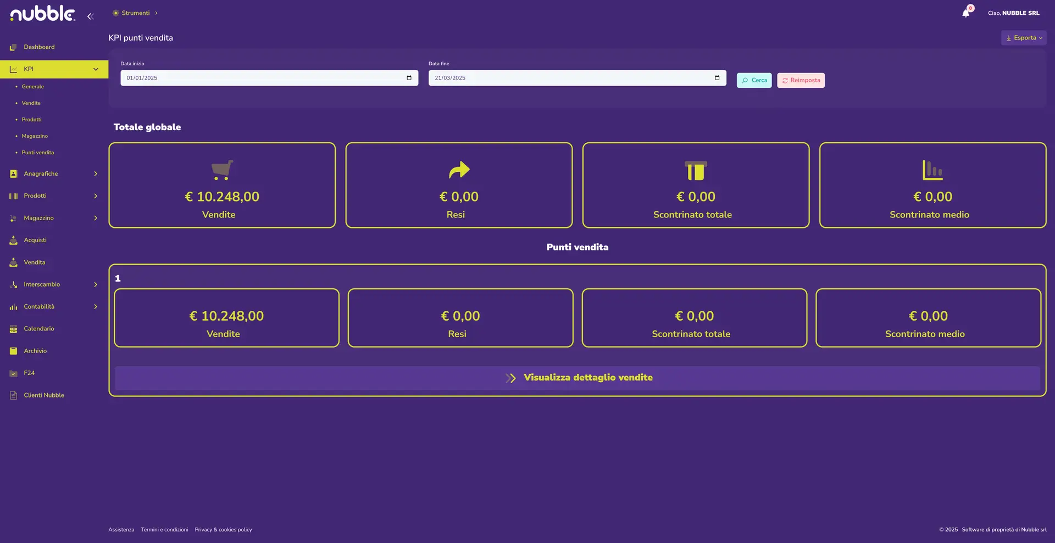Click the Acquisti sidebar icon
Screen dimensions: 1055x543
click(x=13, y=240)
